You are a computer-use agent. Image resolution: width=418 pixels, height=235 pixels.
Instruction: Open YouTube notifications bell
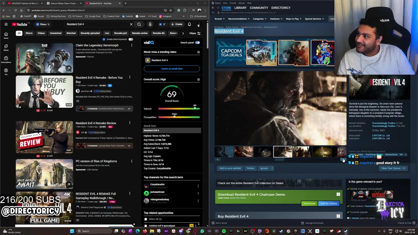189,24
